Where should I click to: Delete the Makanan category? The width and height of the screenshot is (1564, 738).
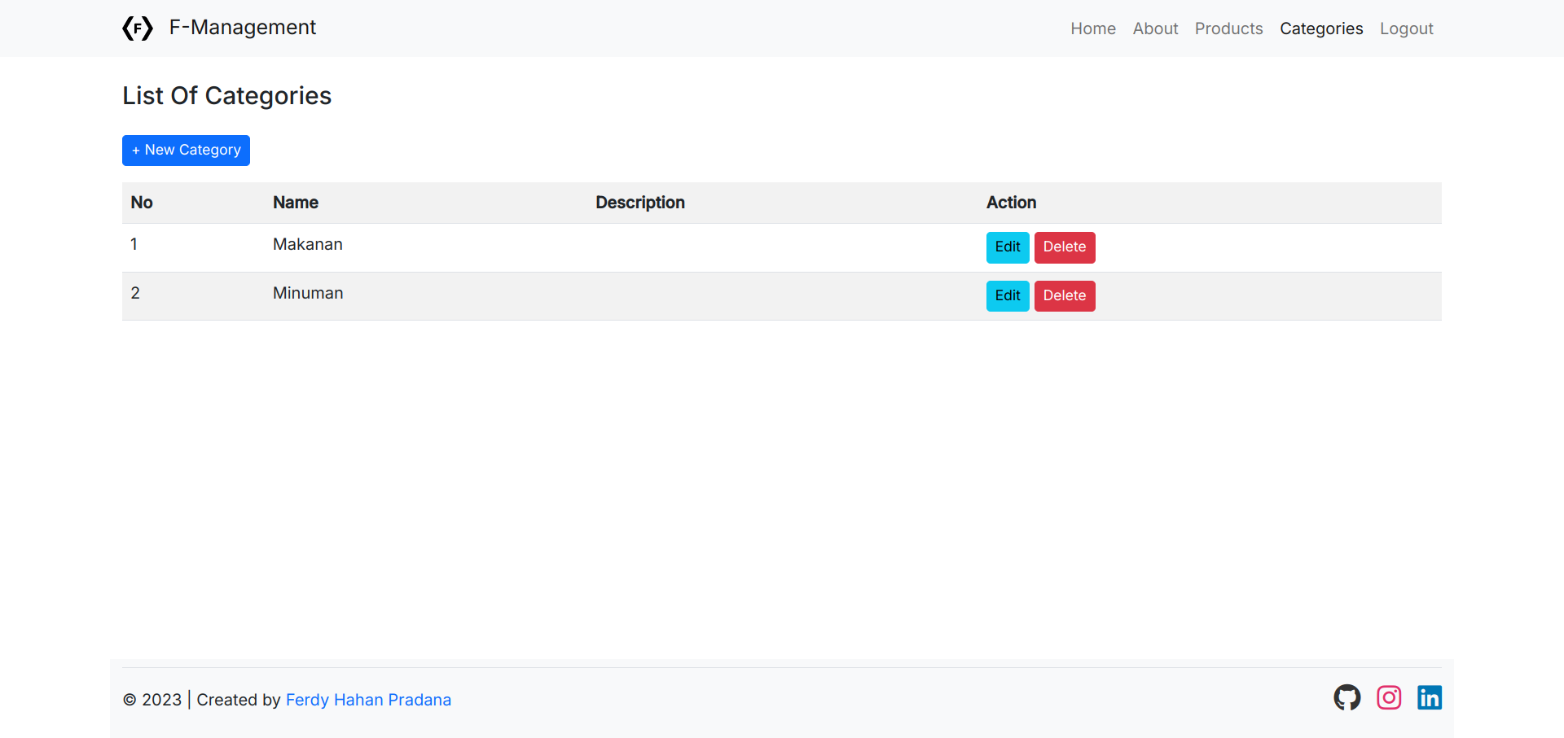1064,247
